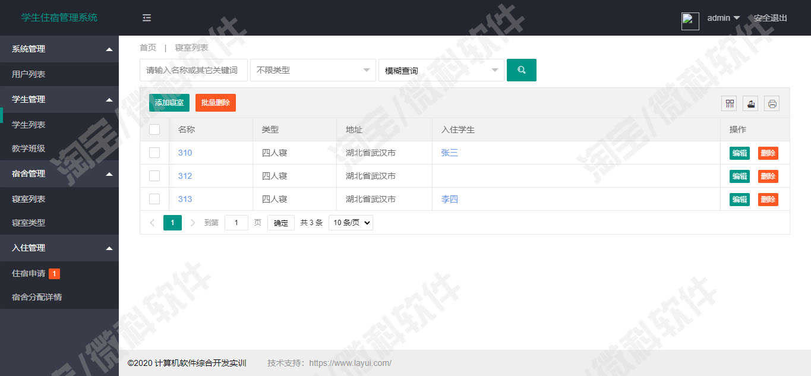Click the print table icon

click(x=772, y=104)
